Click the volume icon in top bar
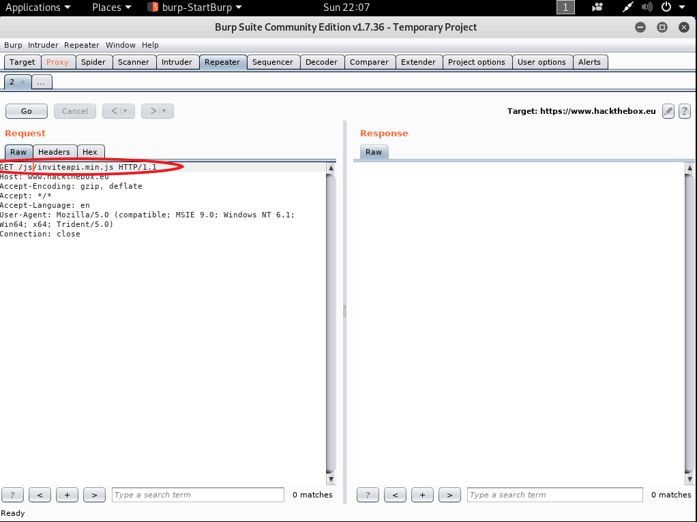The image size is (697, 522). [x=647, y=7]
